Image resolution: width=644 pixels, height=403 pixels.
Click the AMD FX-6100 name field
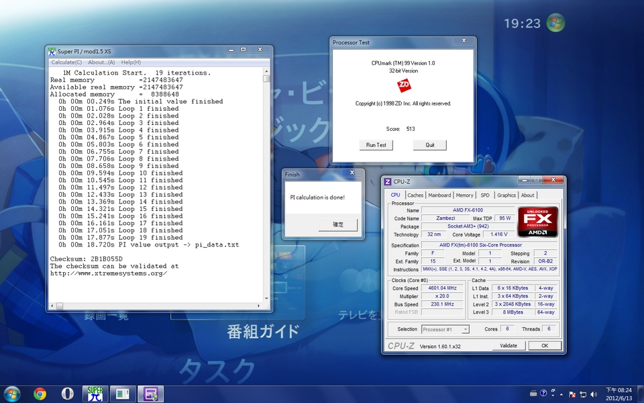pos(468,210)
